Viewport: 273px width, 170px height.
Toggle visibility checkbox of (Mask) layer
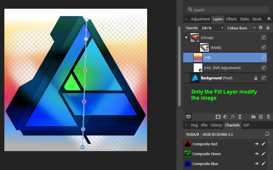[x=264, y=47]
